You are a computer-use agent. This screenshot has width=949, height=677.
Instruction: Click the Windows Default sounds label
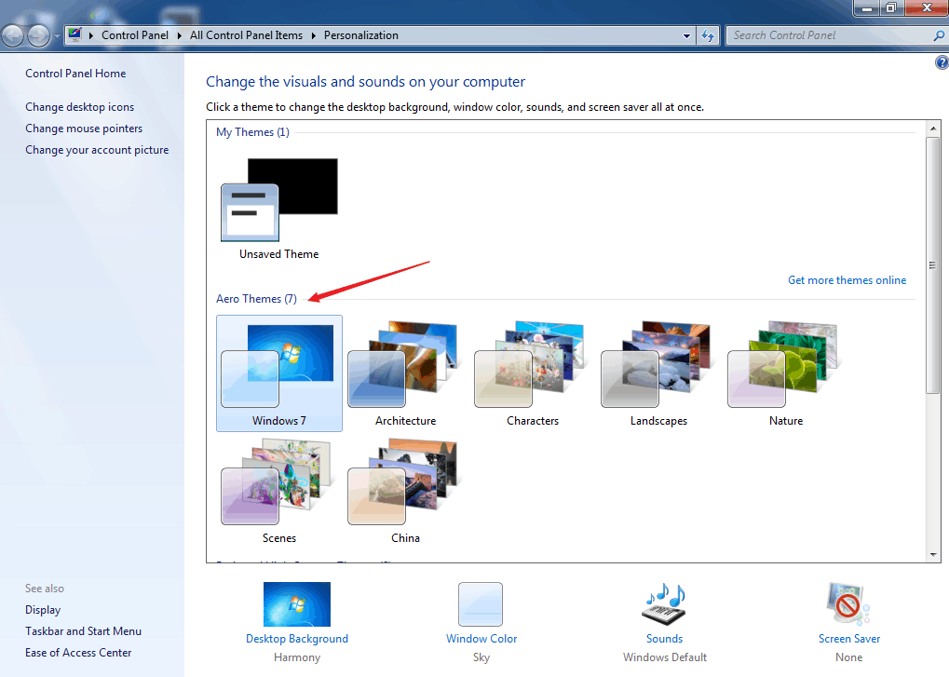(x=665, y=657)
